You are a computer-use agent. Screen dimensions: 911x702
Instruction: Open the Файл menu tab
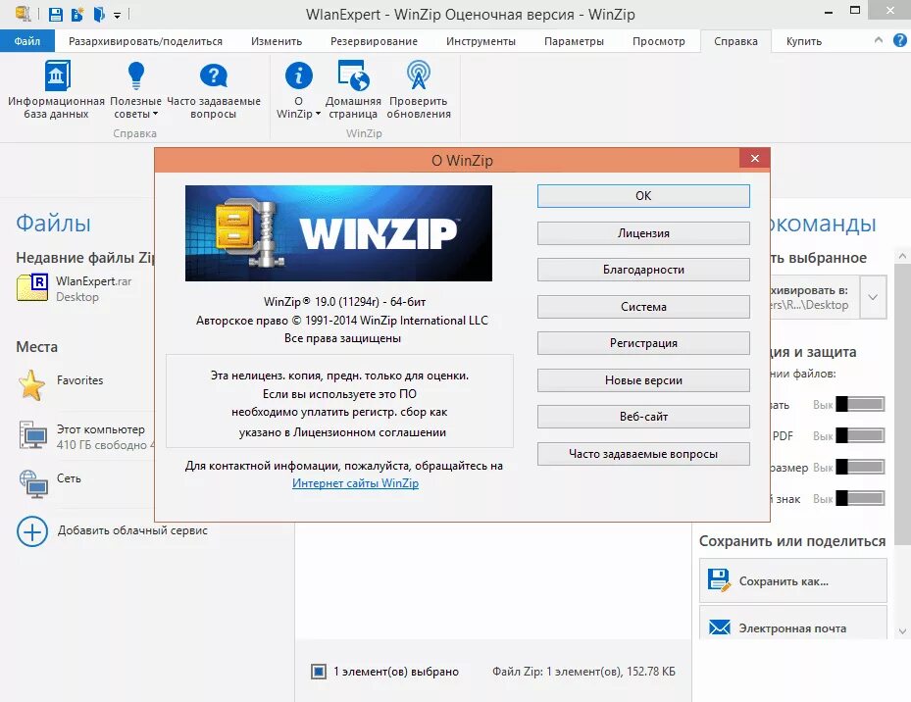[x=27, y=41]
